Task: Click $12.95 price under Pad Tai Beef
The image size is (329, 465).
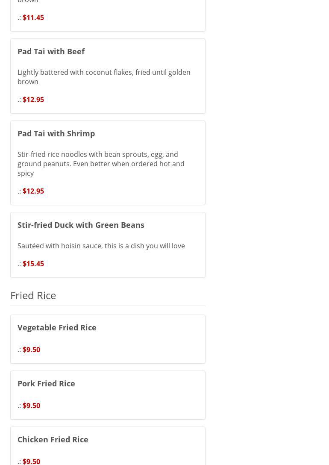Action: [x=33, y=100]
